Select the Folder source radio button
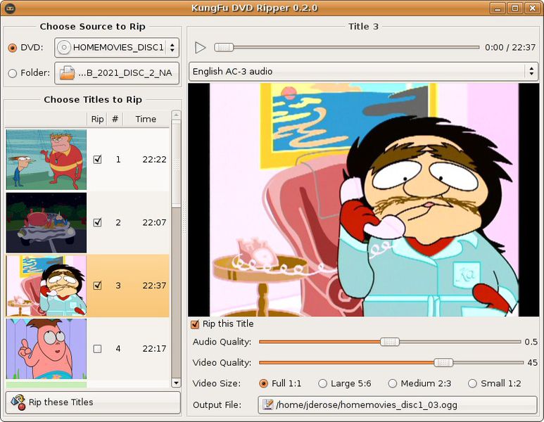Viewport: 544px width, 422px height. [13, 73]
